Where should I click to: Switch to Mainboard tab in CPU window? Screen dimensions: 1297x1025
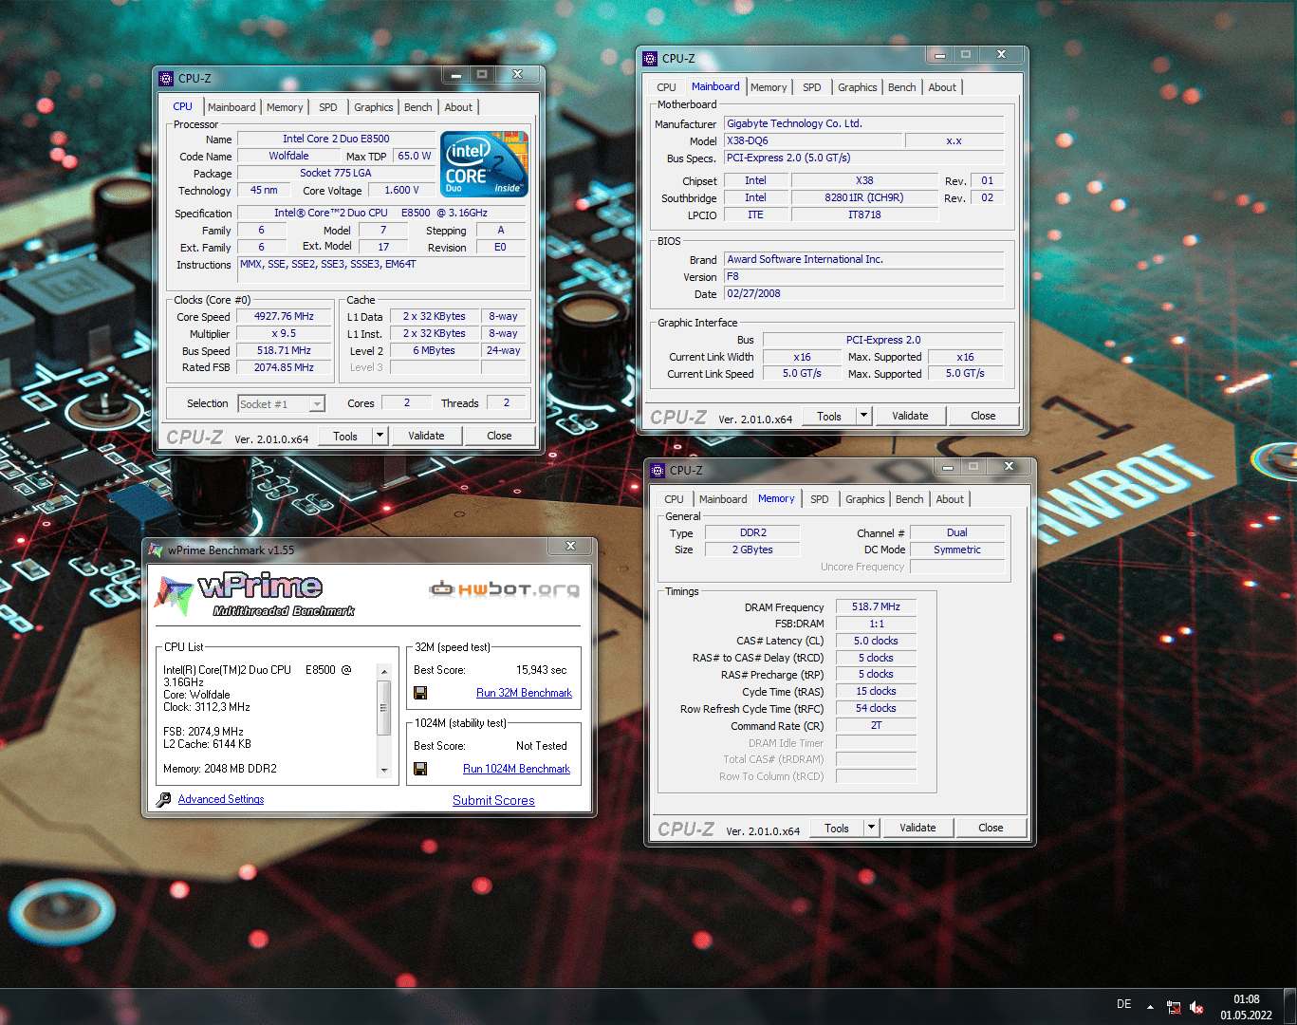pyautogui.click(x=232, y=107)
